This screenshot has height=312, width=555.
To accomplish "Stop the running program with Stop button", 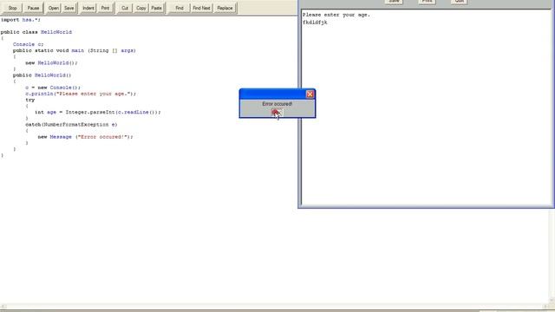I will click(12, 8).
